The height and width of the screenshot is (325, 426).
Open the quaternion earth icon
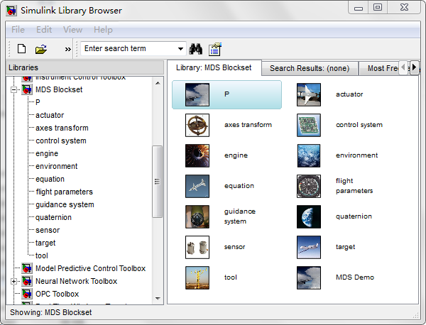click(x=309, y=216)
